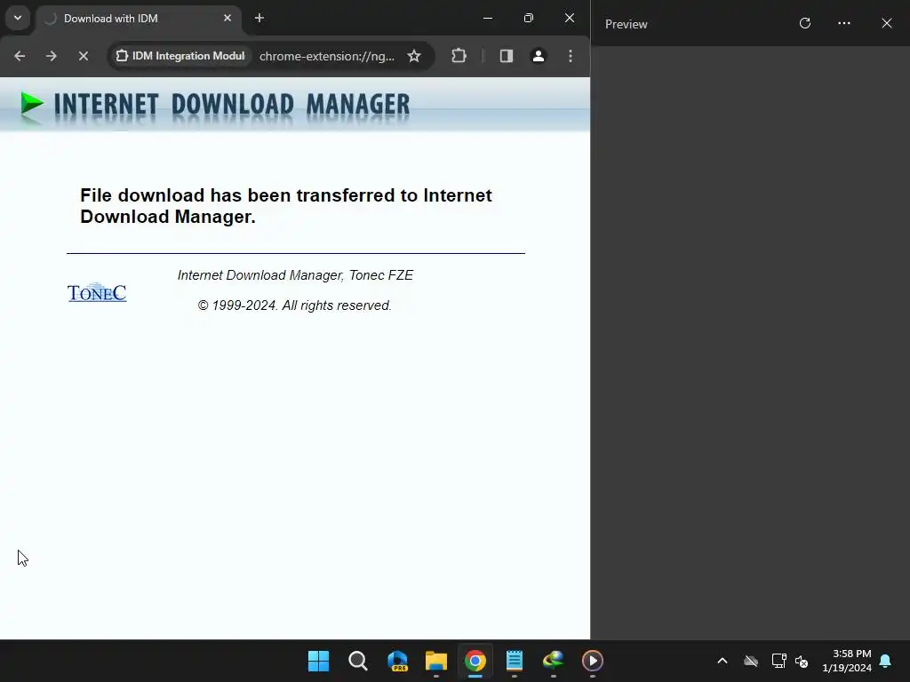Image resolution: width=910 pixels, height=682 pixels.
Task: Open the media player taskbar icon
Action: [592, 661]
